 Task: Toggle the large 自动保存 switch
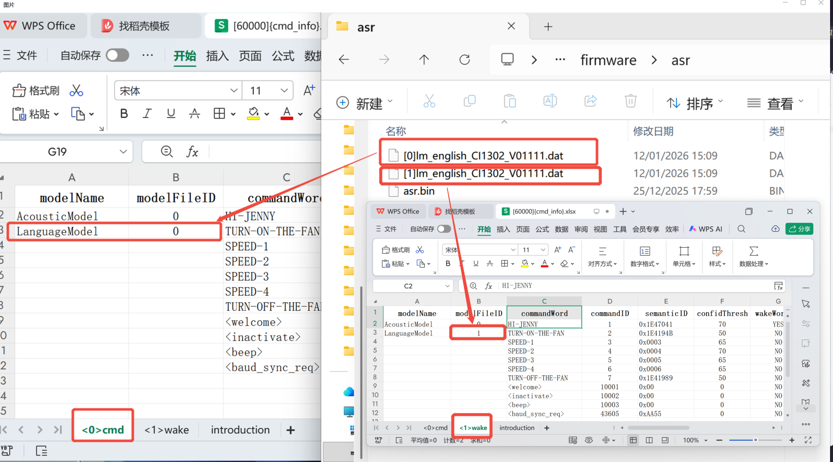coord(117,55)
